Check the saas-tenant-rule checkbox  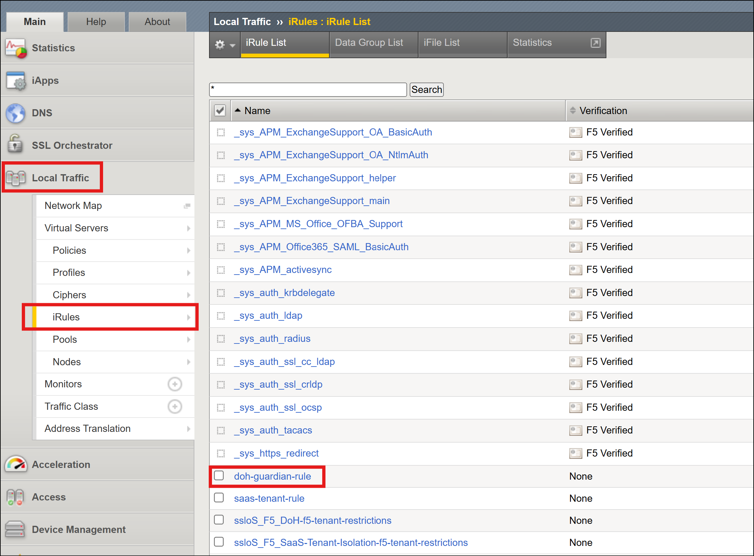click(219, 498)
